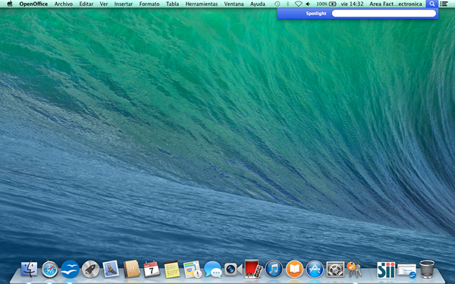Open the Insertar menu
The width and height of the screenshot is (455, 284).
(124, 4)
